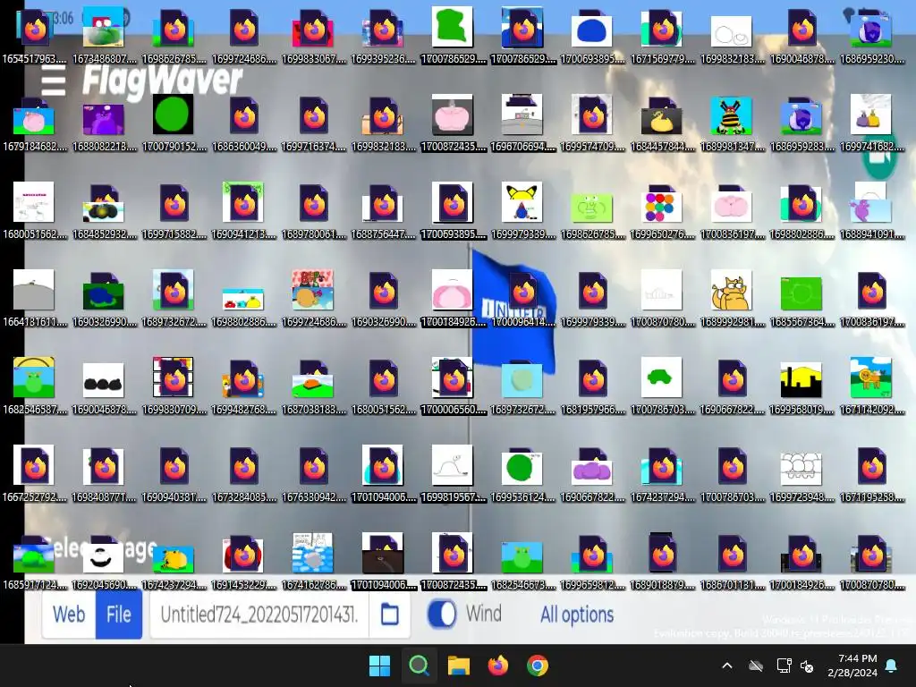Select pink blob file 1679184682
Screen dimensions: 916x687
point(35,123)
